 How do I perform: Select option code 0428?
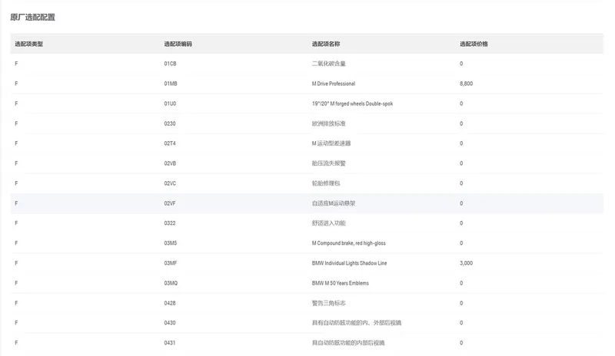point(170,303)
